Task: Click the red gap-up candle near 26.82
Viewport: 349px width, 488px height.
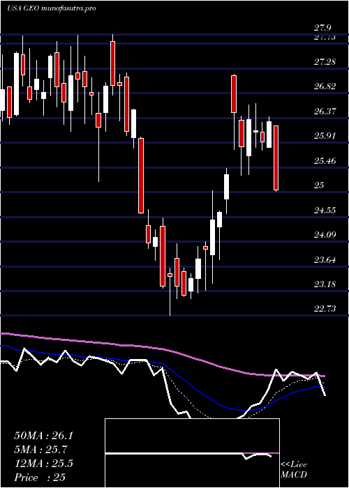Action: [x=234, y=94]
